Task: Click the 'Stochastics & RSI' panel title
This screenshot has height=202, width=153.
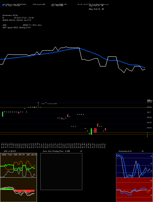Action: coord(131,151)
